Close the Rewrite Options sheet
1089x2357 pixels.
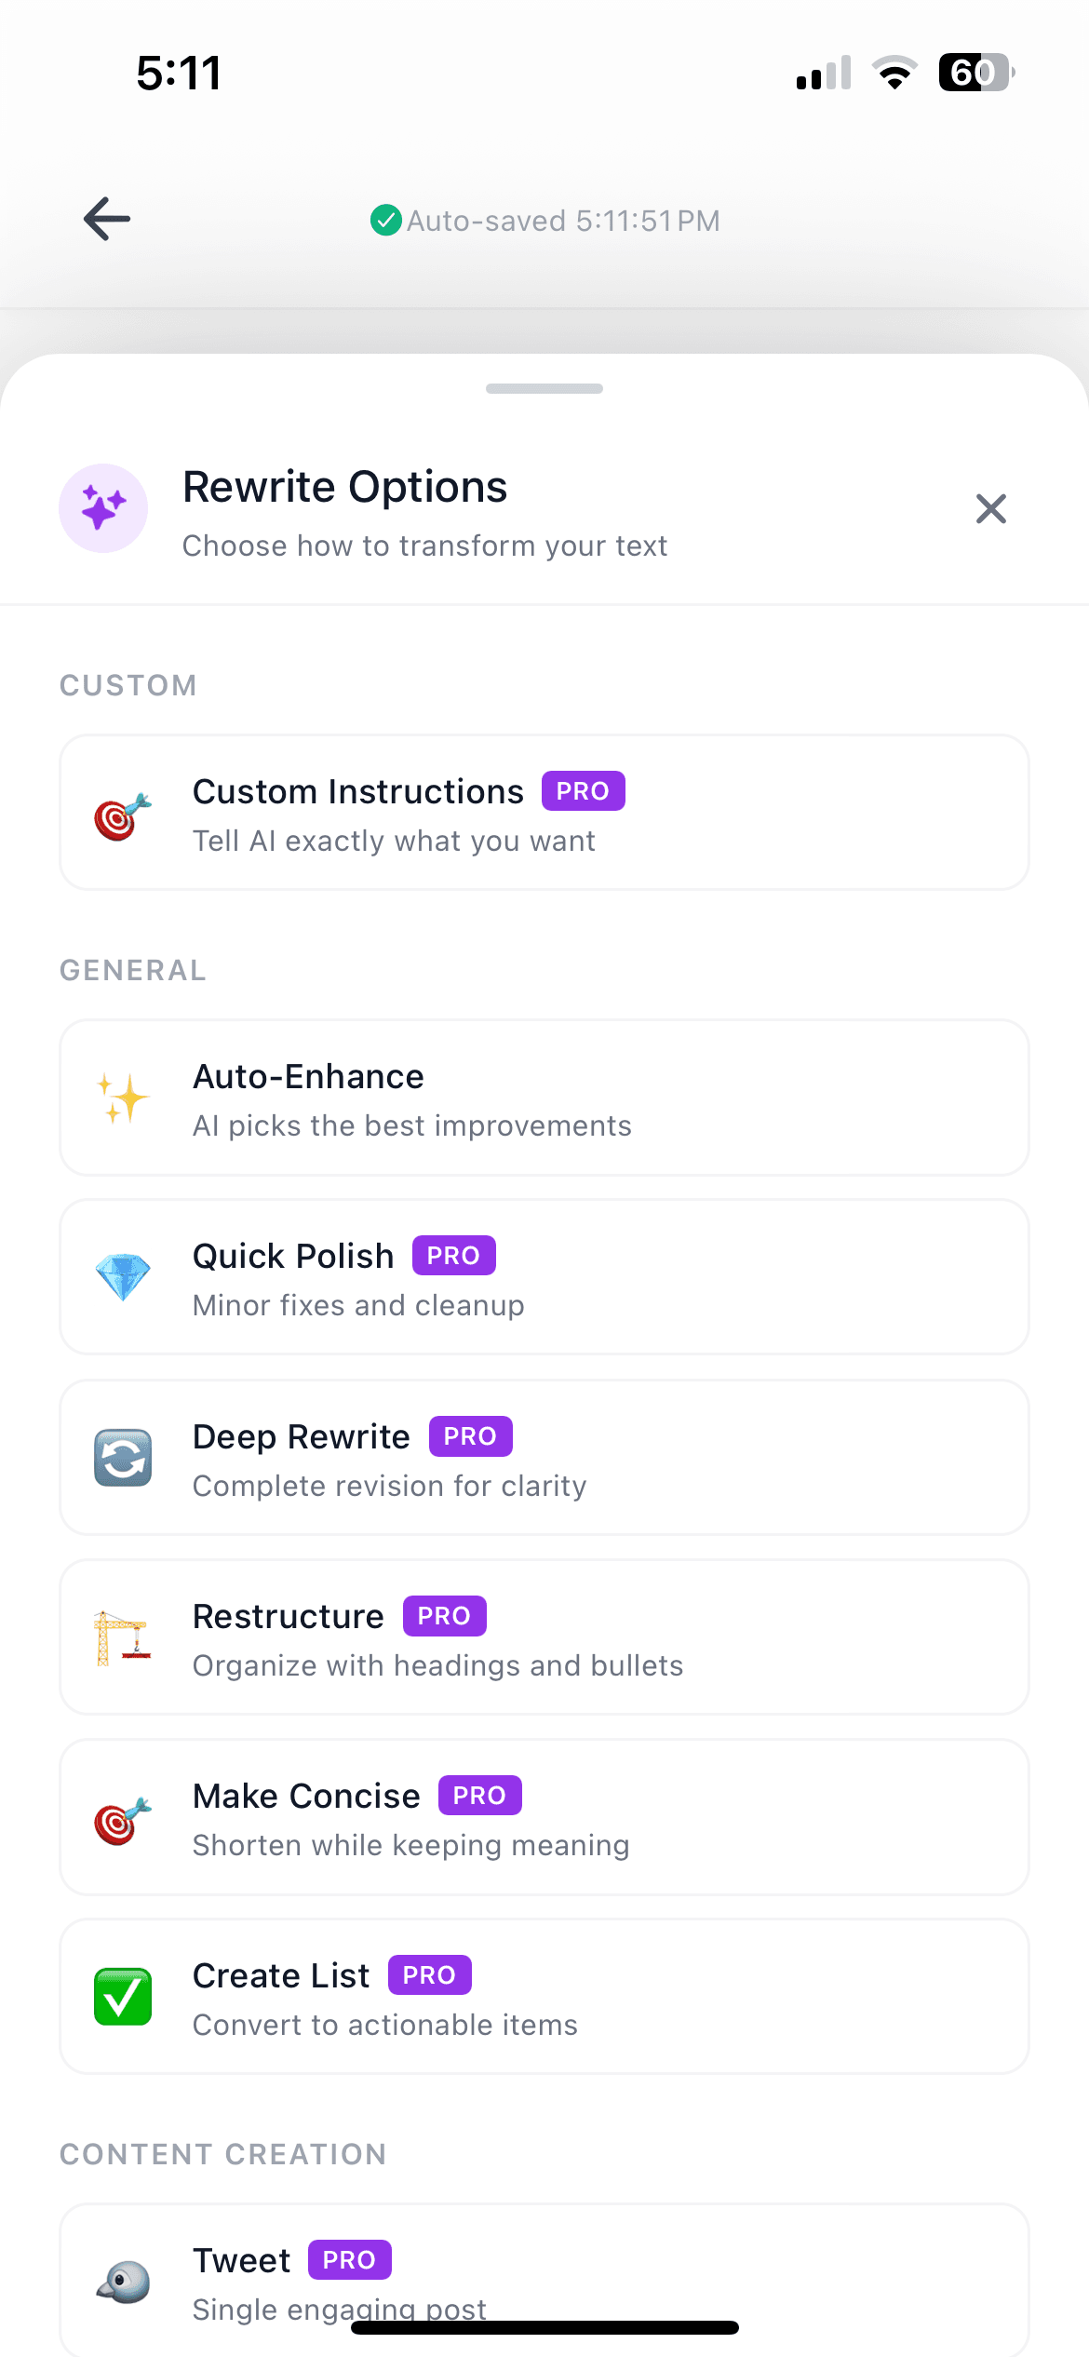[x=990, y=509]
